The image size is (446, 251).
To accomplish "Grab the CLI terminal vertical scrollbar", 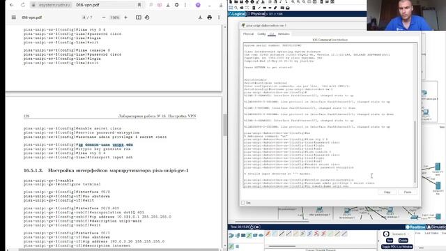I will click(415, 152).
